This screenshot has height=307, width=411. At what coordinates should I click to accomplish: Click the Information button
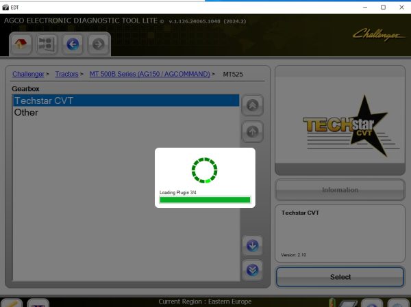pos(340,190)
